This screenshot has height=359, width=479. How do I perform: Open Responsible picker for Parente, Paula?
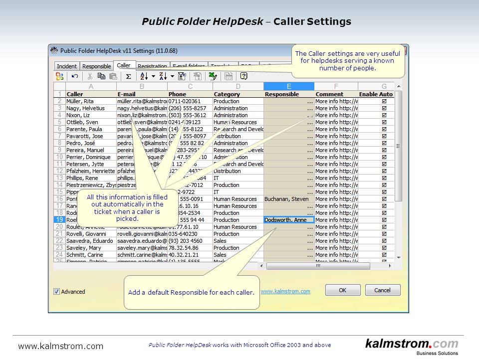tap(310, 130)
